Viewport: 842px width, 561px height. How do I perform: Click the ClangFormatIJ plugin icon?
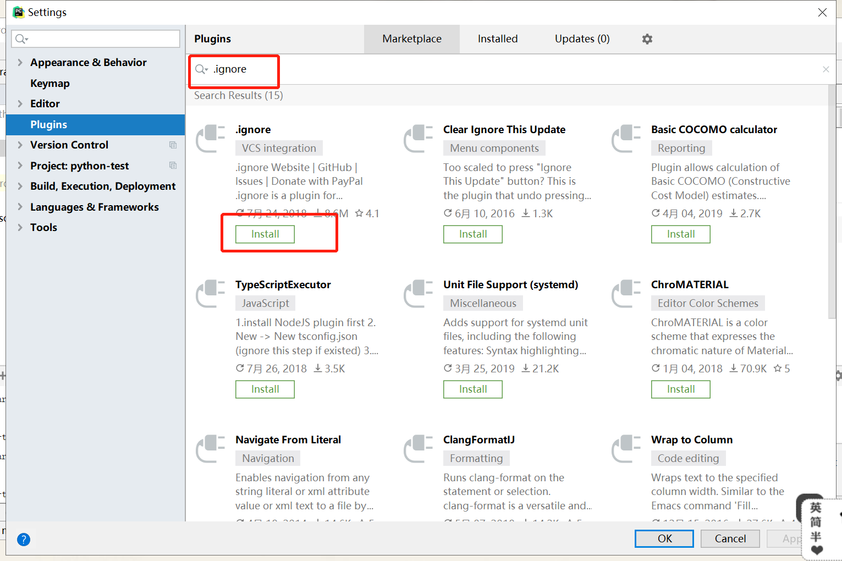[419, 449]
